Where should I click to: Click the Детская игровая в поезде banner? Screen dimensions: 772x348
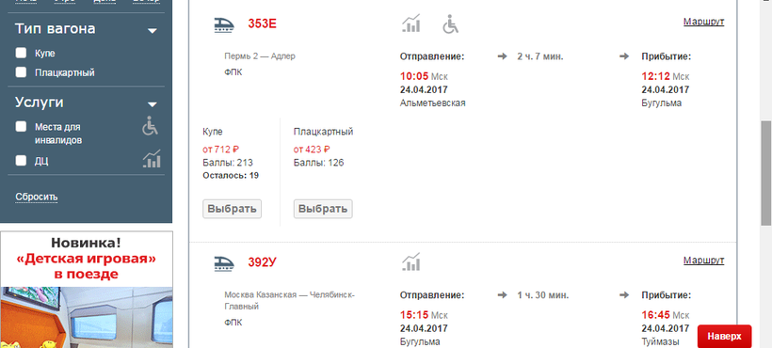(x=87, y=290)
